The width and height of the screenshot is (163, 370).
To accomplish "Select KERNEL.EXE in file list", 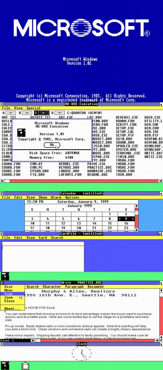I will 69,164.
